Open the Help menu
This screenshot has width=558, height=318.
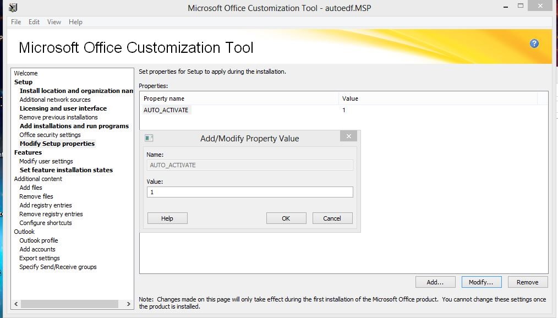(x=75, y=22)
